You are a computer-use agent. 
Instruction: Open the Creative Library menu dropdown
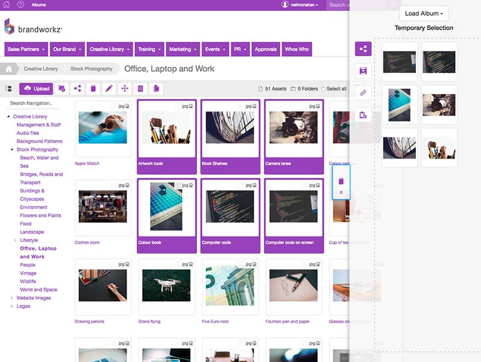pyautogui.click(x=110, y=49)
